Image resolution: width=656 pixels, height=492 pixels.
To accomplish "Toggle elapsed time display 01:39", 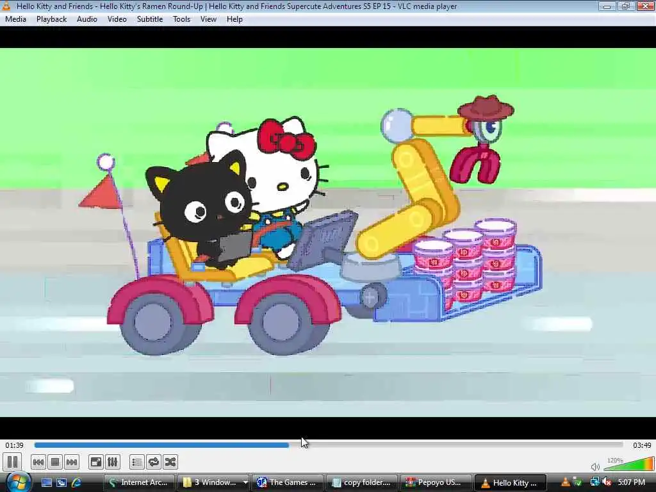I will click(x=14, y=445).
